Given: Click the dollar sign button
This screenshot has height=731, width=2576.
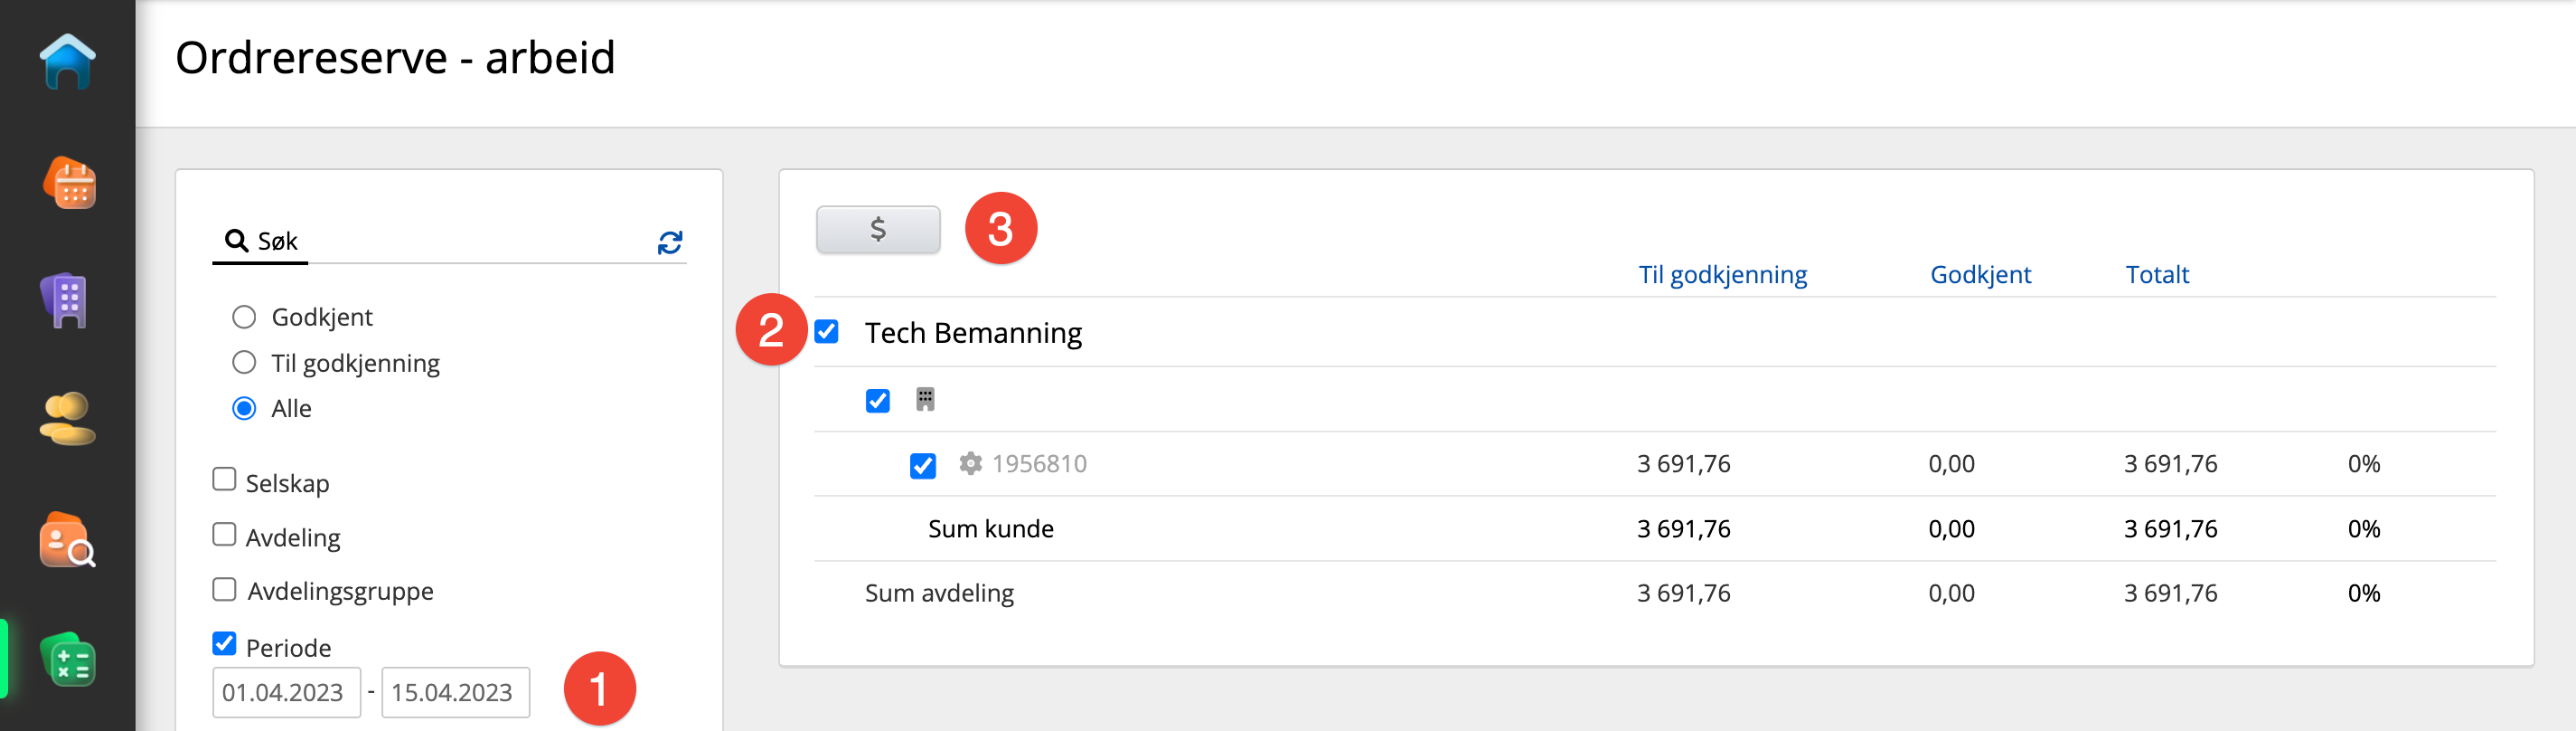Looking at the screenshot, I should 877,231.
